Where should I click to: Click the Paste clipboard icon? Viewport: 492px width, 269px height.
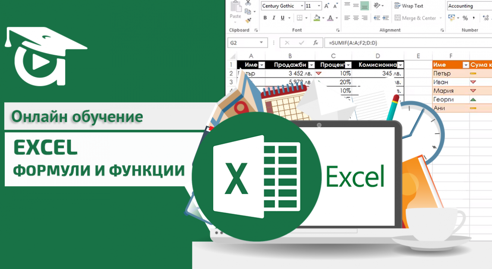(x=236, y=6)
